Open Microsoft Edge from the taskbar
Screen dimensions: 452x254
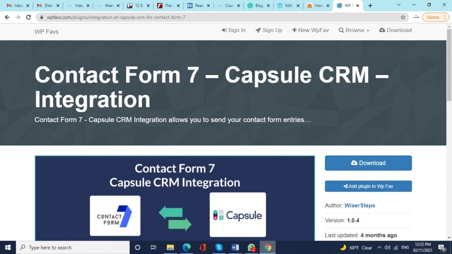[x=186, y=247]
